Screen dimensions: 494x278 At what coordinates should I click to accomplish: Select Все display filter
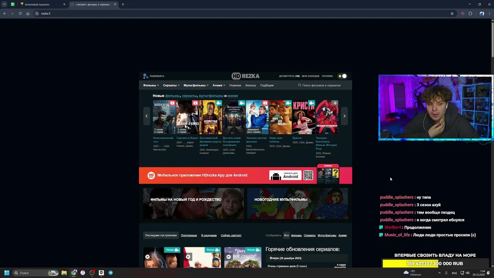tap(286, 235)
